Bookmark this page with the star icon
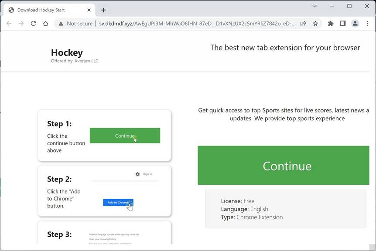This screenshot has height=251, width=376. (315, 24)
